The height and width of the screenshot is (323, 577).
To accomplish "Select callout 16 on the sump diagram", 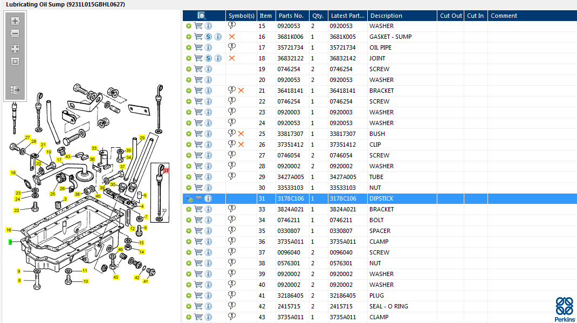I will click(x=9, y=230).
